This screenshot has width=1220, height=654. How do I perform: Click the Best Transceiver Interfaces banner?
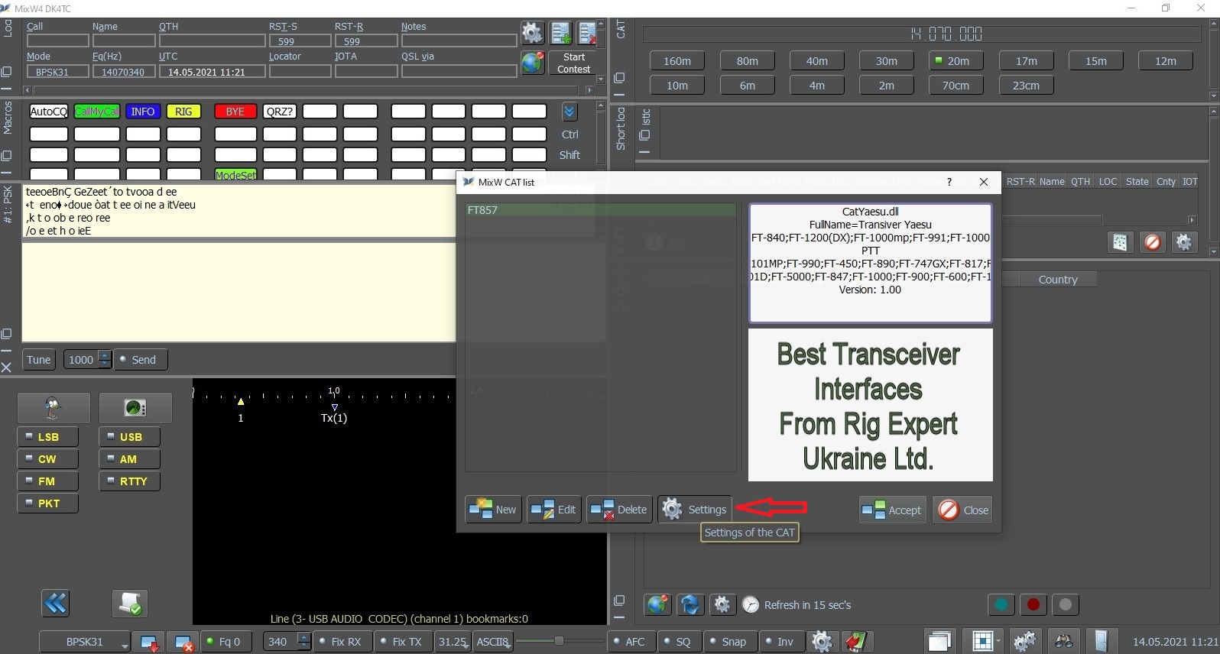871,405
